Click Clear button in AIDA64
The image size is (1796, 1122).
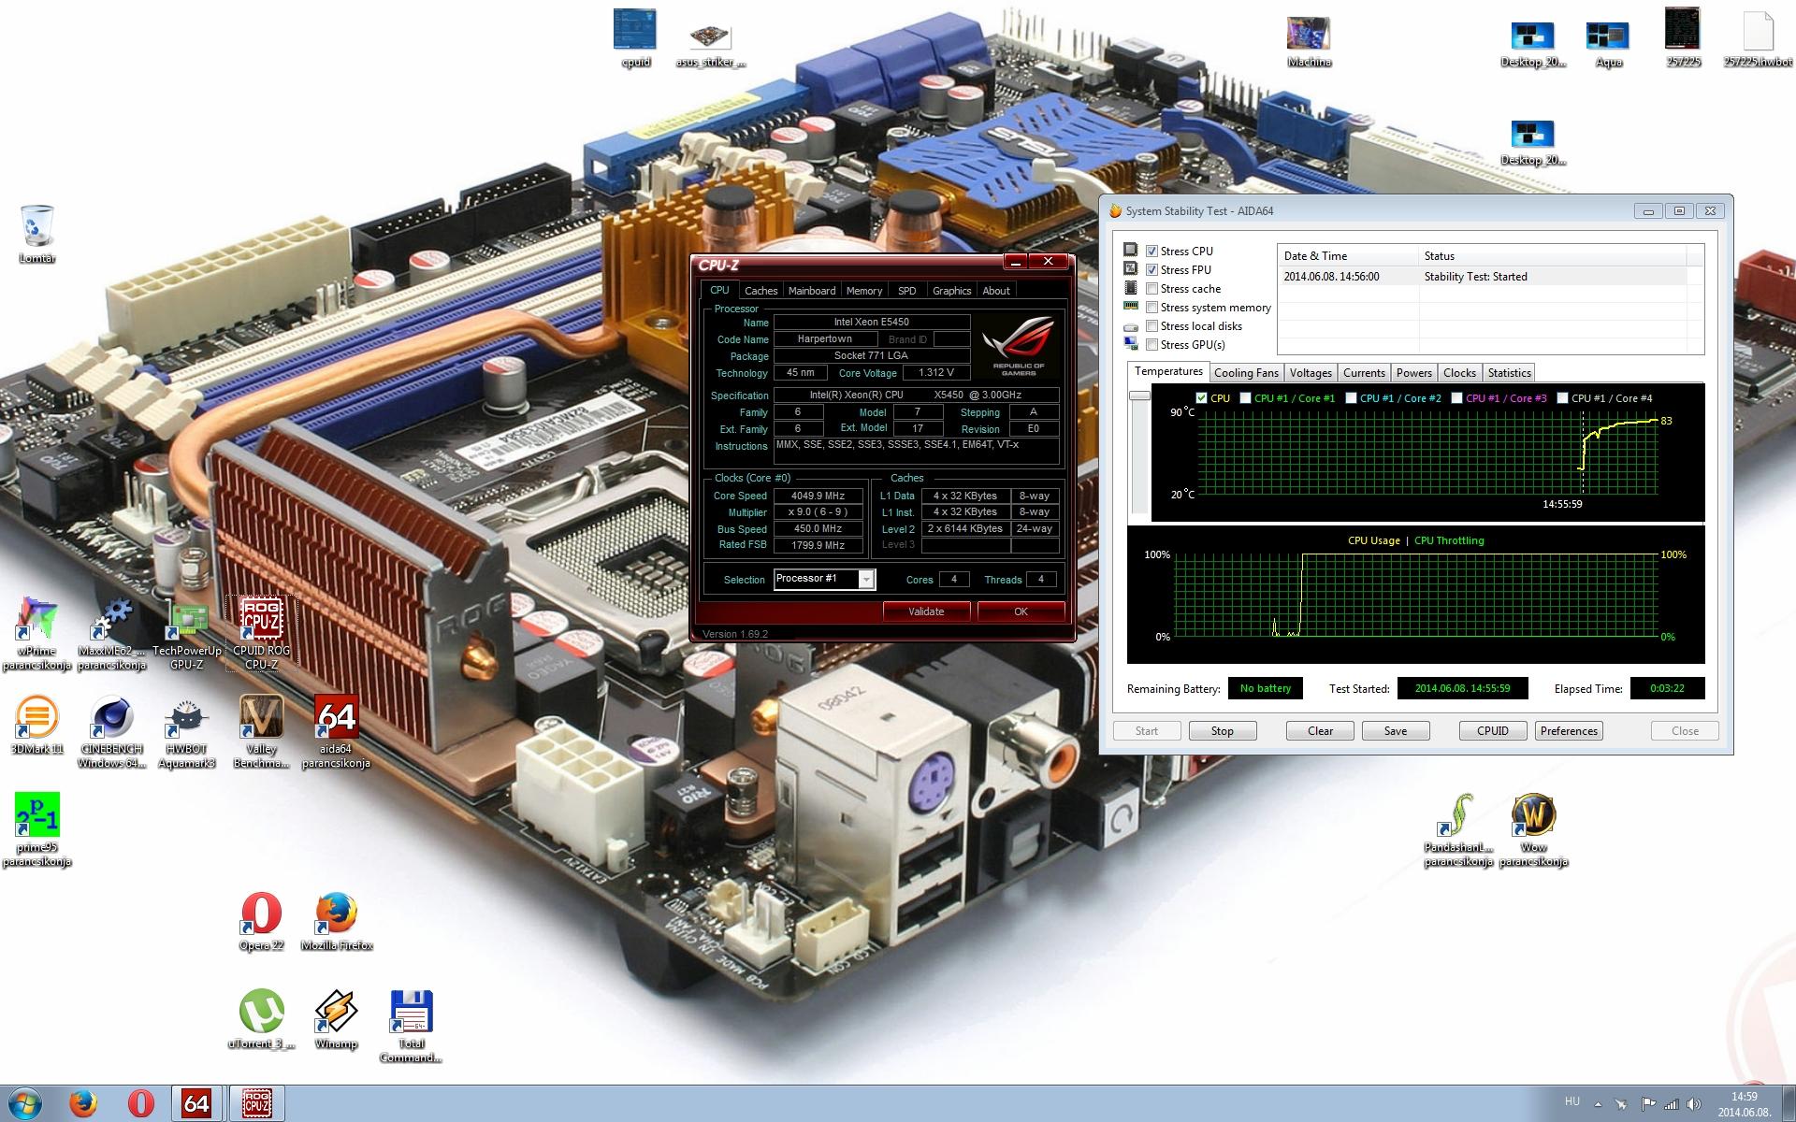click(1320, 731)
